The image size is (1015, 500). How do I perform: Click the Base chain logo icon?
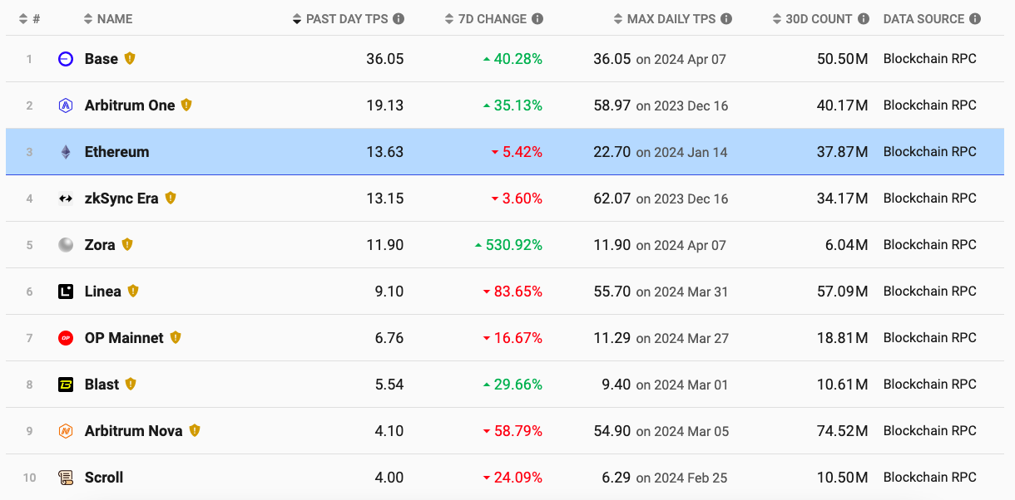click(66, 59)
